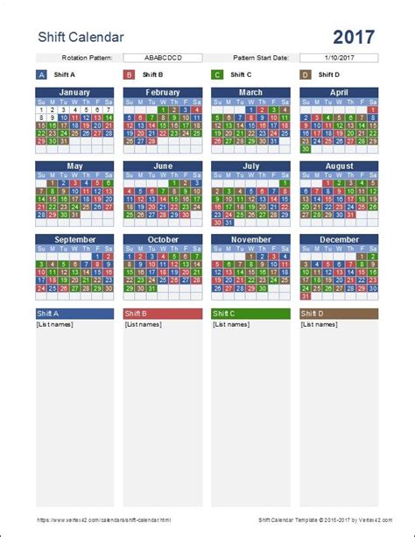Viewport: 415px width, 537px height.
Task: Click the January month header
Action: [74, 93]
